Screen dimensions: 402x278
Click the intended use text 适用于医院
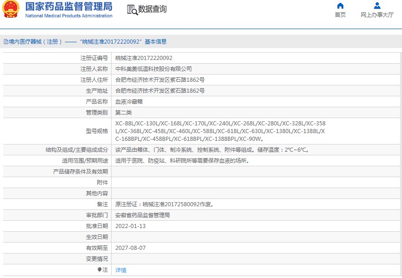pos(182,161)
